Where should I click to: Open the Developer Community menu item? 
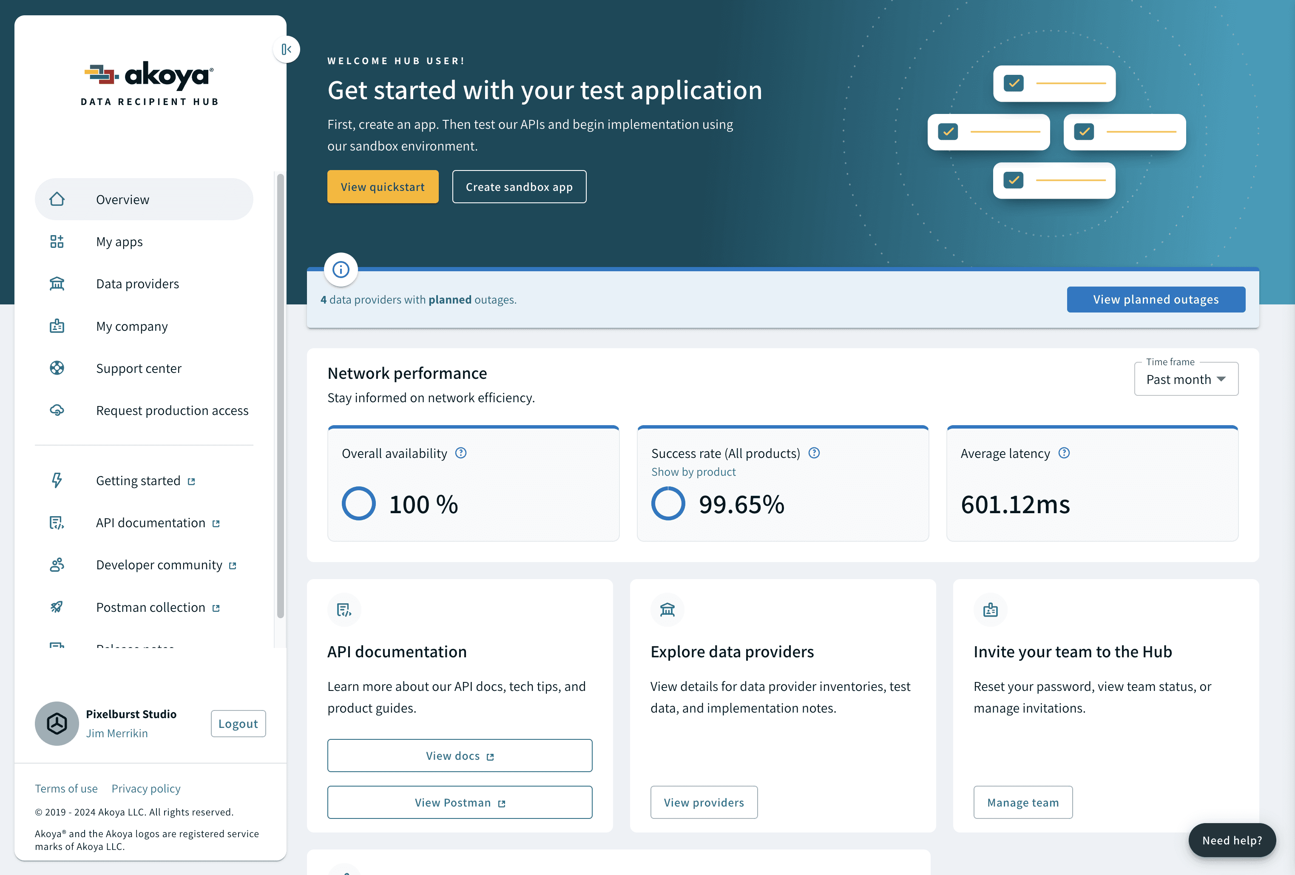pyautogui.click(x=158, y=565)
